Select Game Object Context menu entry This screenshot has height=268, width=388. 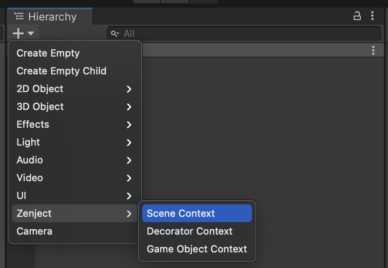click(197, 249)
